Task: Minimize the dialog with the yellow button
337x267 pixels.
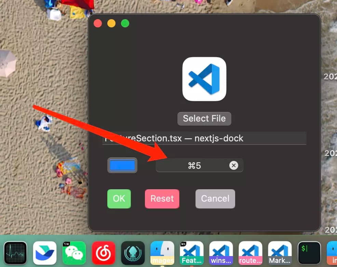Action: (x=111, y=23)
